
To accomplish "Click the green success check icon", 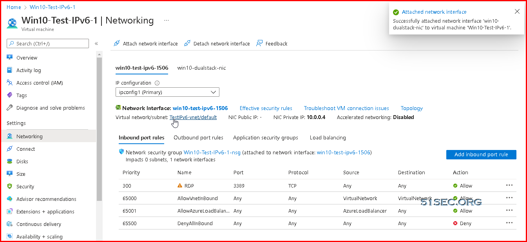I will pos(396,12).
